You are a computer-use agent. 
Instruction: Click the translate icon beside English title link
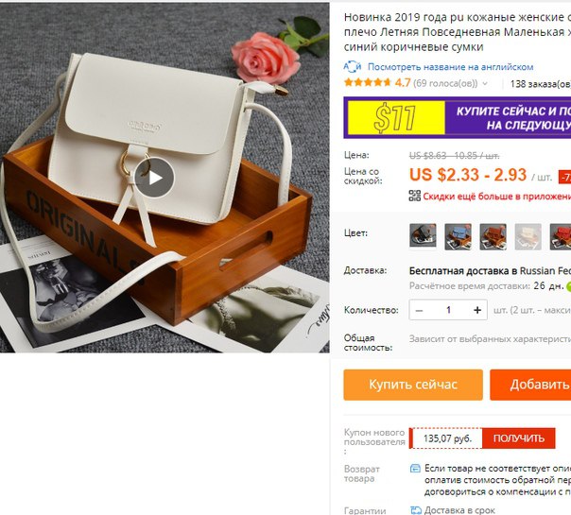coord(352,67)
